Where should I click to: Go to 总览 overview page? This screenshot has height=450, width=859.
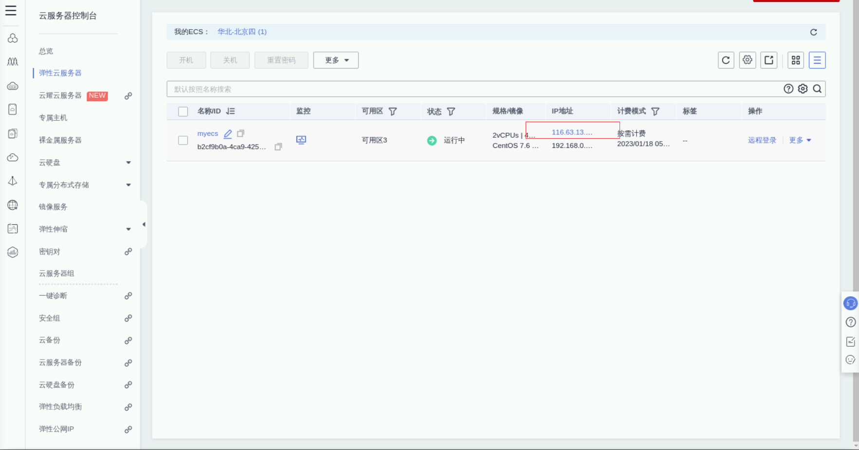[46, 51]
